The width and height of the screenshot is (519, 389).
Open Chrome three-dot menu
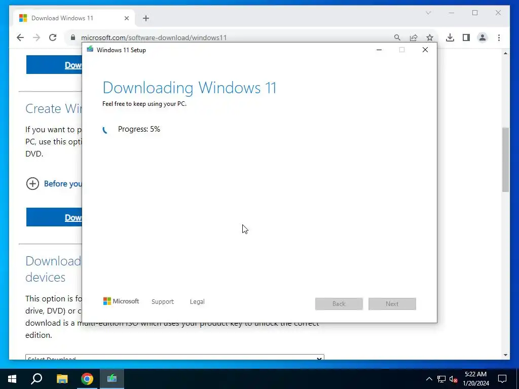(x=499, y=37)
